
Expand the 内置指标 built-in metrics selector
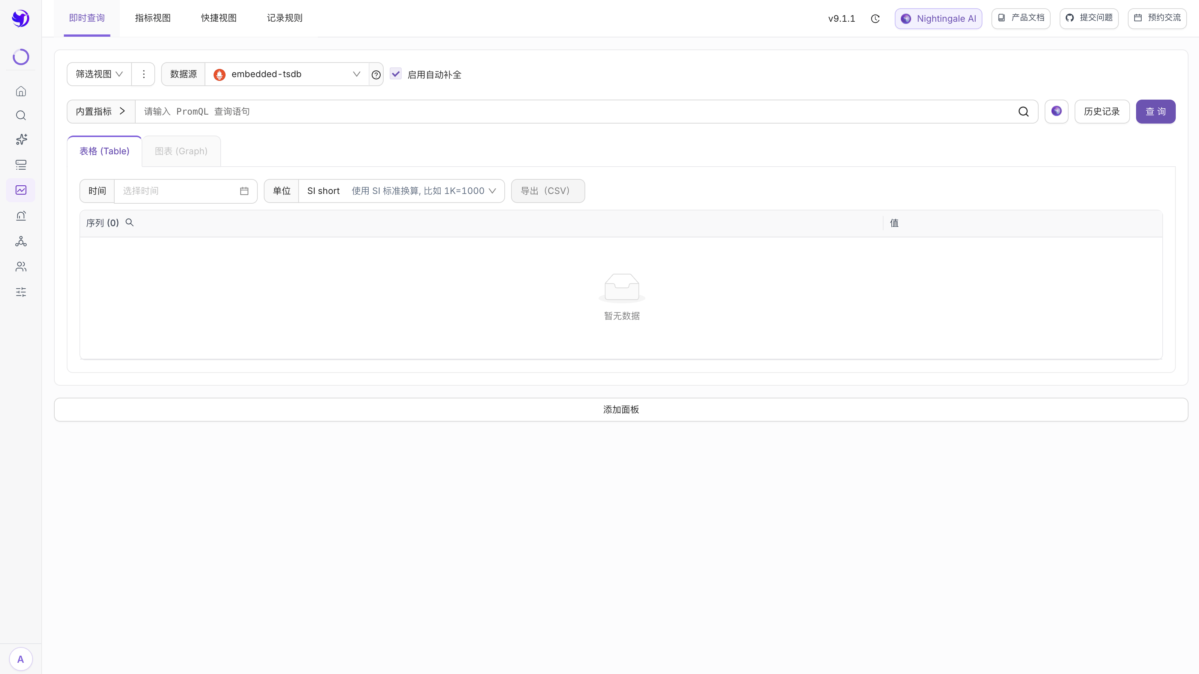(101, 112)
